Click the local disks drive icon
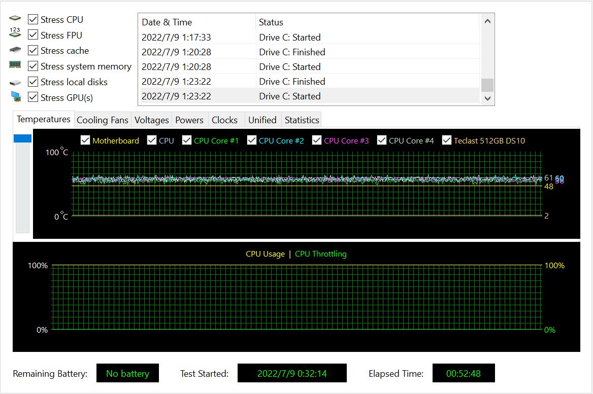This screenshot has height=394, width=593. [15, 82]
